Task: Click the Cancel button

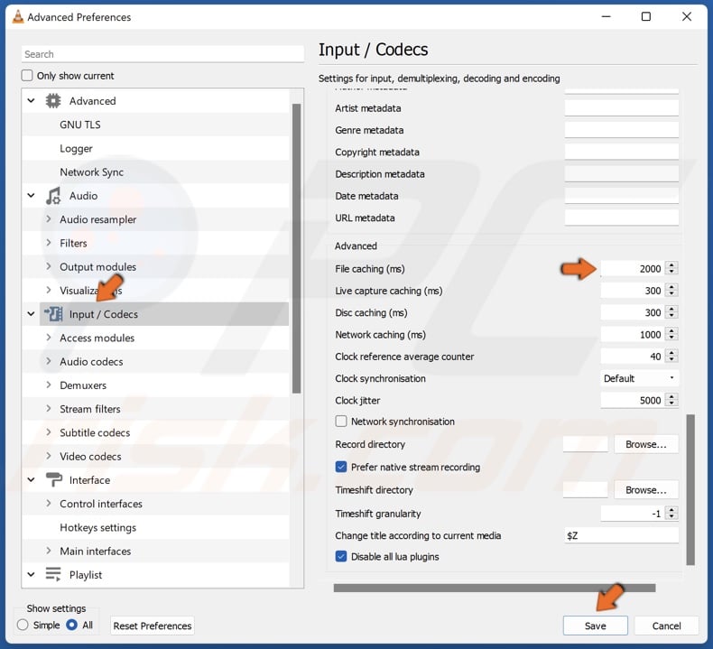Action: (x=666, y=626)
